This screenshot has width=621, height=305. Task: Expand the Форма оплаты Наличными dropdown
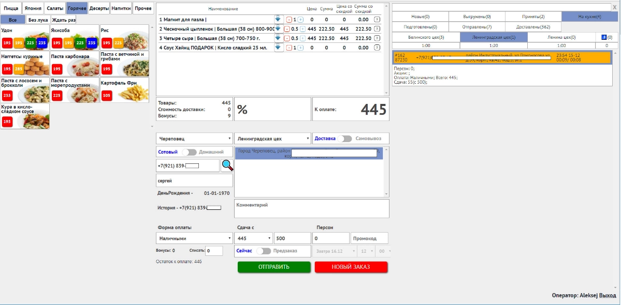pos(194,238)
